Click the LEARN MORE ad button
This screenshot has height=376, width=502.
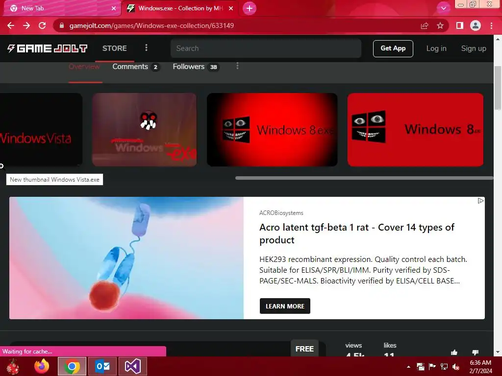coord(285,306)
